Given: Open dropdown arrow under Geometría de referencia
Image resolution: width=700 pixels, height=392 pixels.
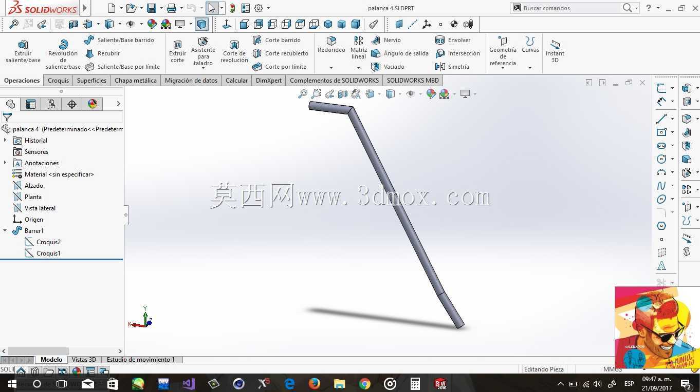Looking at the screenshot, I should click(503, 68).
